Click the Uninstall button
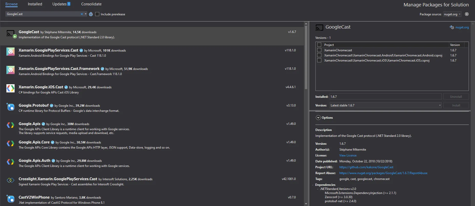The width and height of the screenshot is (475, 206). point(456,97)
